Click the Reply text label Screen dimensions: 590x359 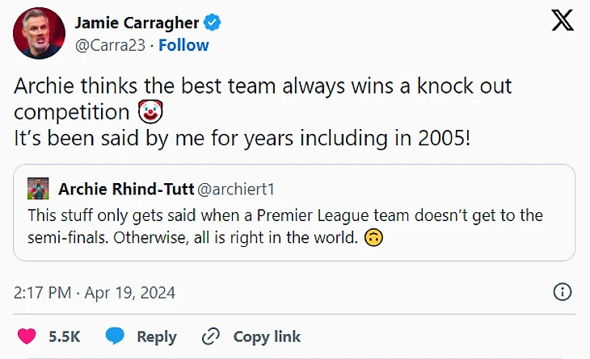pos(156,336)
